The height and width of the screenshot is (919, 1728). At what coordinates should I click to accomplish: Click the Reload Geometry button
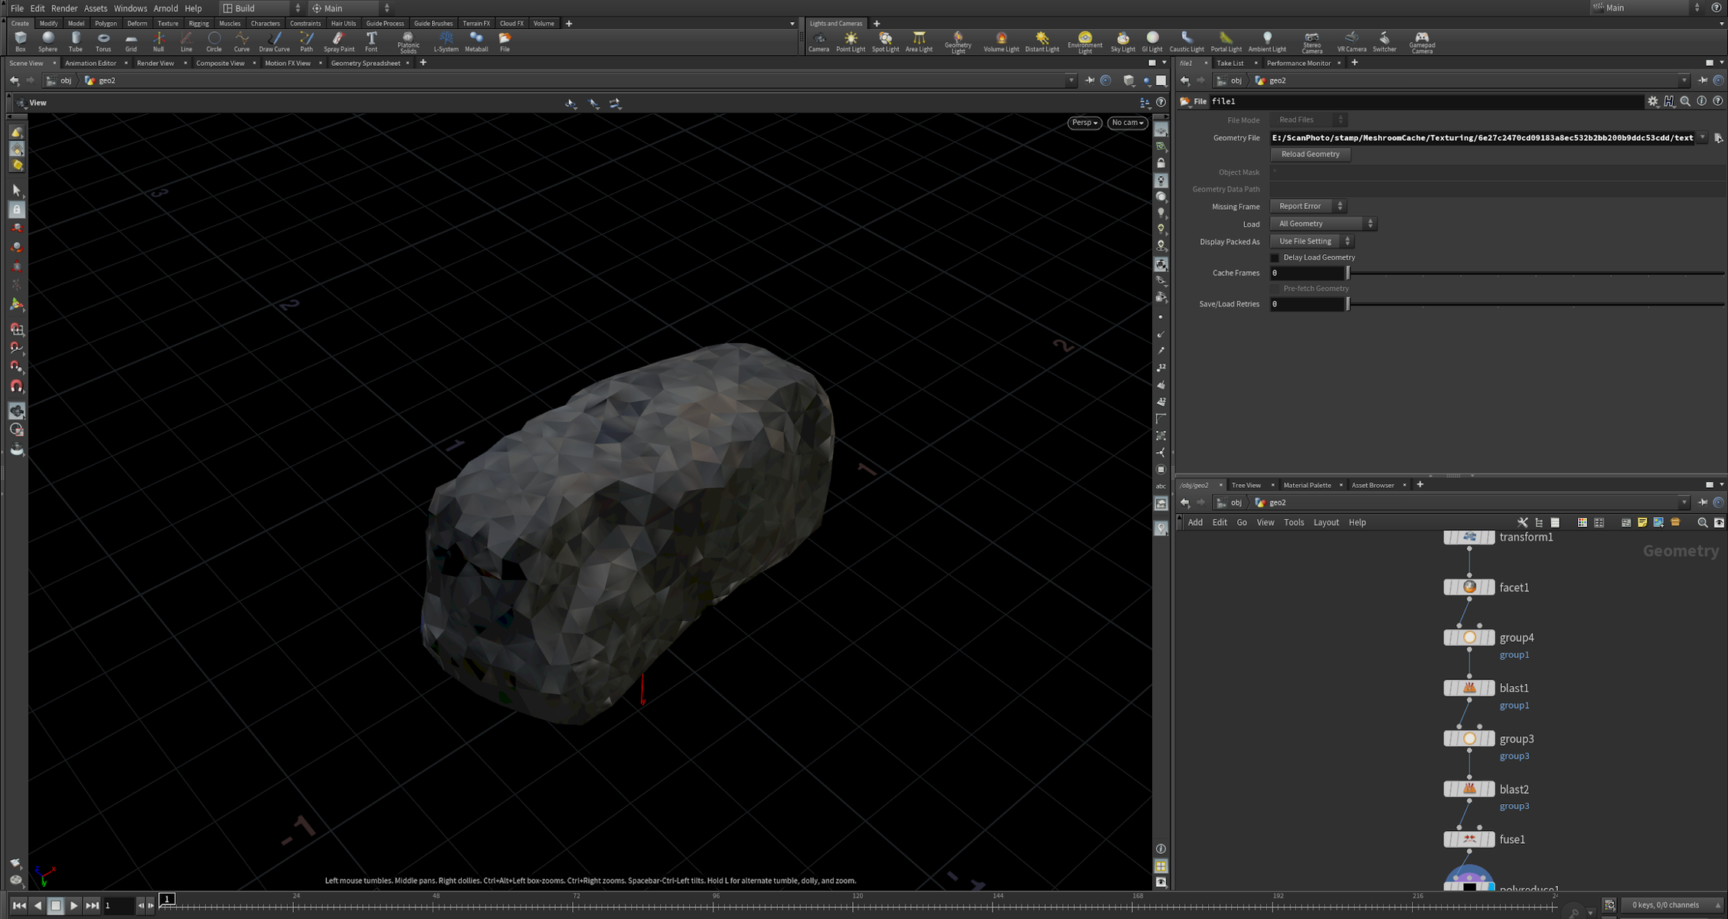tap(1310, 154)
